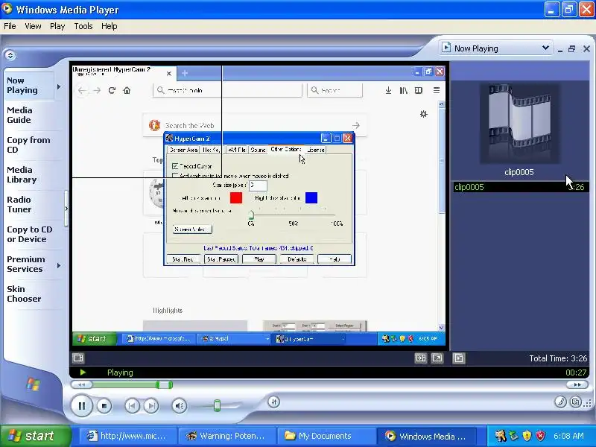Screen dimensions: 596x447
Task: Open the Play menu
Action: point(57,26)
